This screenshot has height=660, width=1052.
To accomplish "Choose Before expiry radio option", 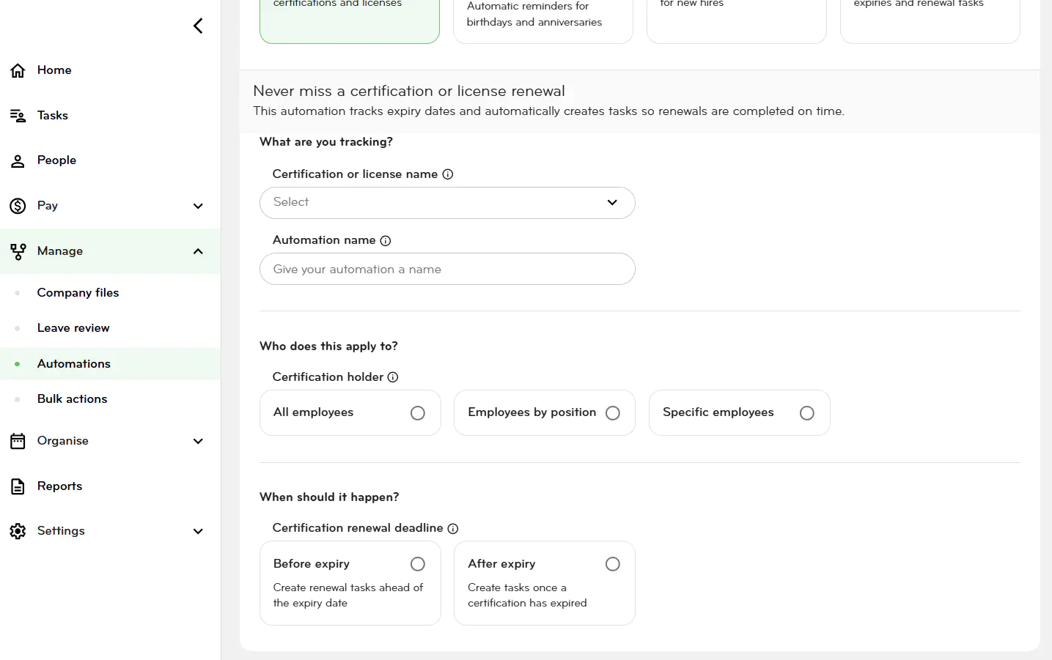I will [x=418, y=564].
